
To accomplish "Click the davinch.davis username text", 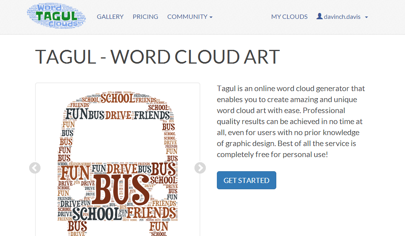I will pyautogui.click(x=342, y=17).
